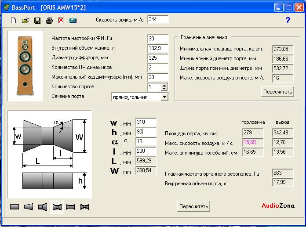This screenshot has width=306, height=227.
Task: Decrease Количество портов with the down arrow
Action: pyautogui.click(x=164, y=89)
